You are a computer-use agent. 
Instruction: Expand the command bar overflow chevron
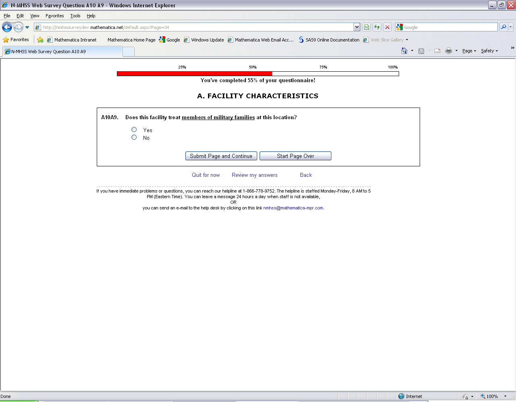point(512,48)
